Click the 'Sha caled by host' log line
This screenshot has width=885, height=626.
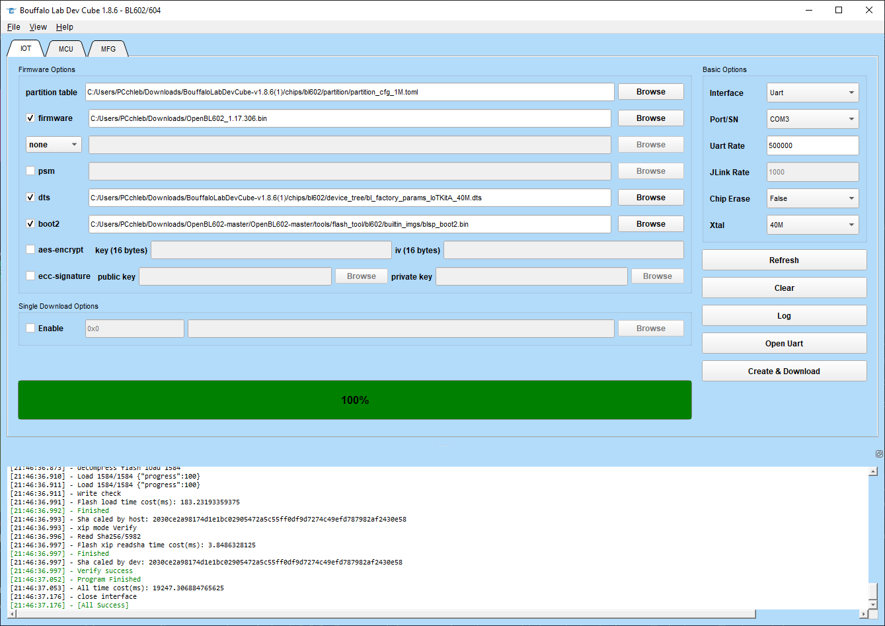pos(208,519)
